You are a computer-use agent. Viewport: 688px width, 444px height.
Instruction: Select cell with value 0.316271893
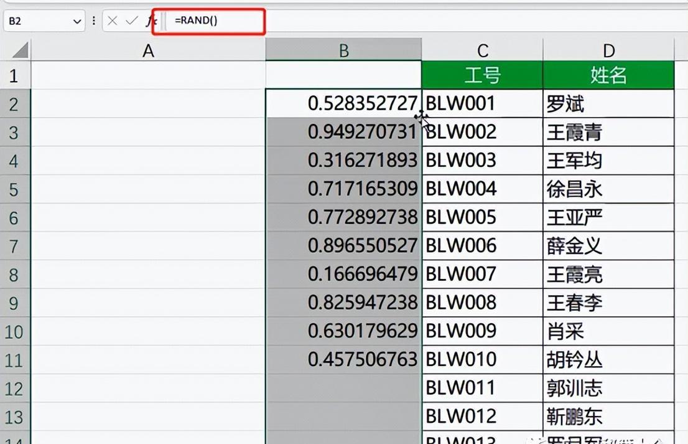point(343,160)
